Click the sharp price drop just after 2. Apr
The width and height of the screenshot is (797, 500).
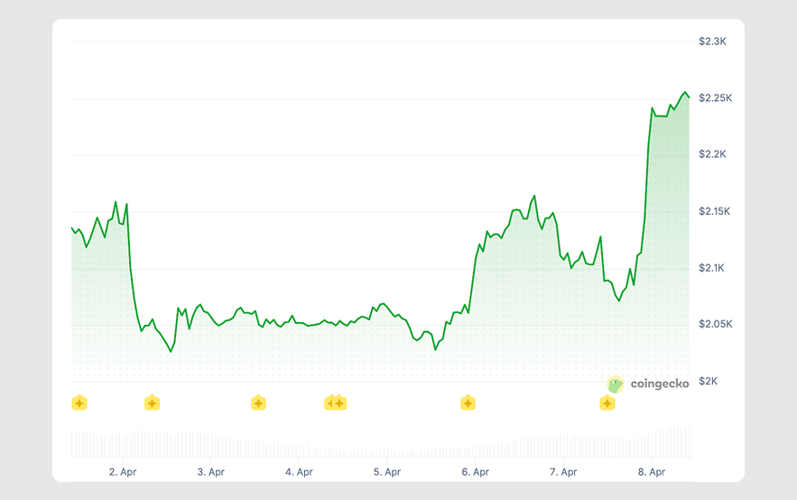click(131, 271)
